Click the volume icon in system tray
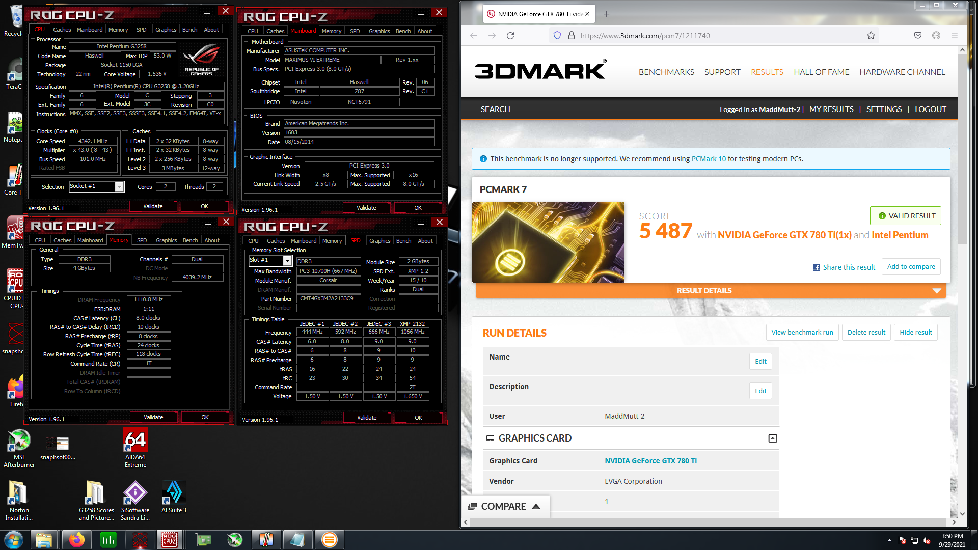The width and height of the screenshot is (978, 550). click(x=927, y=540)
